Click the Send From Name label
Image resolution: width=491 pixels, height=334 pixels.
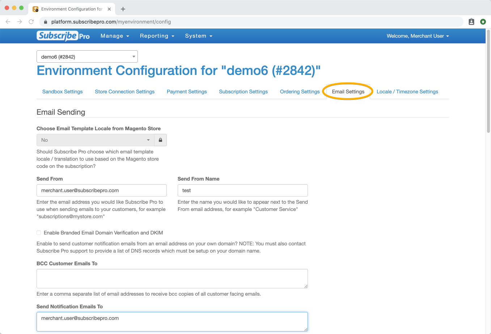(199, 179)
